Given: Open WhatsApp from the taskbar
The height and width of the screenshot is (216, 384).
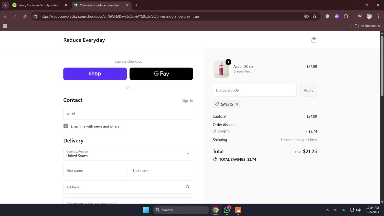Looking at the screenshot, I should [227, 210].
